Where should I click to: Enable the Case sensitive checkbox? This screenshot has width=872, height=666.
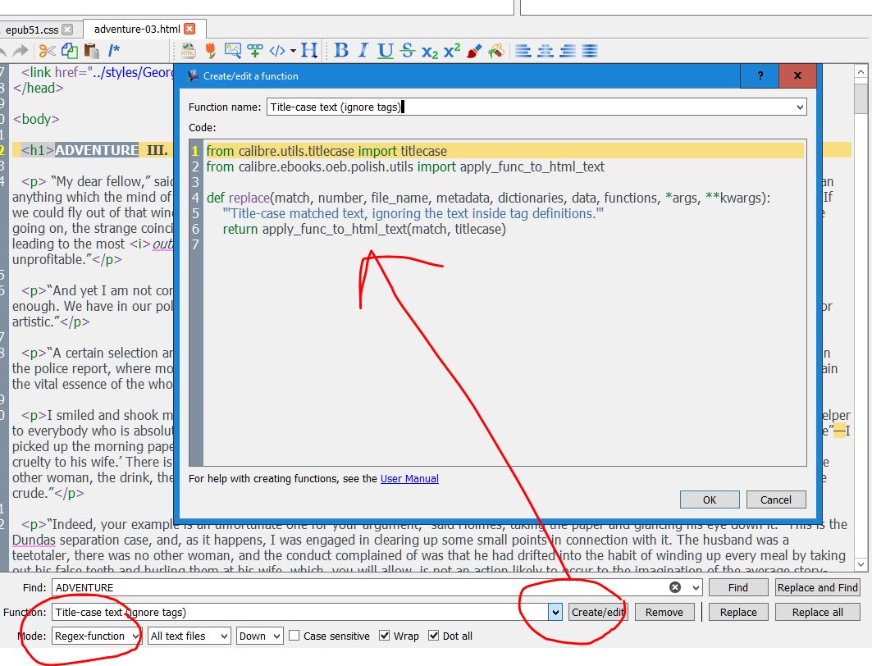[x=294, y=636]
